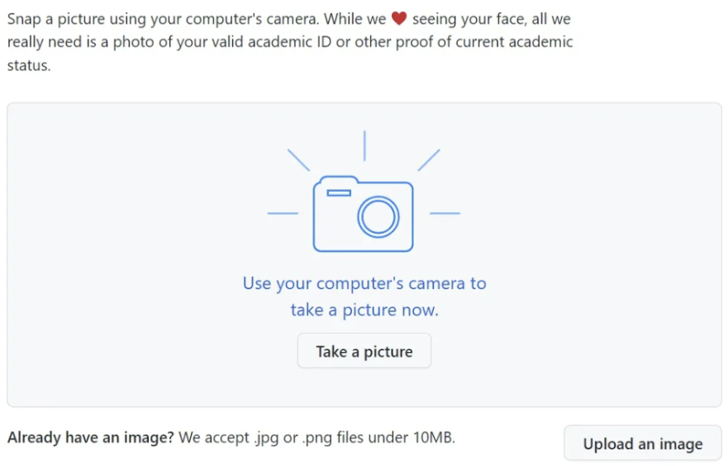Image resolution: width=728 pixels, height=466 pixels.
Task: Click the horizontal flash ray right of camera
Action: click(x=445, y=213)
